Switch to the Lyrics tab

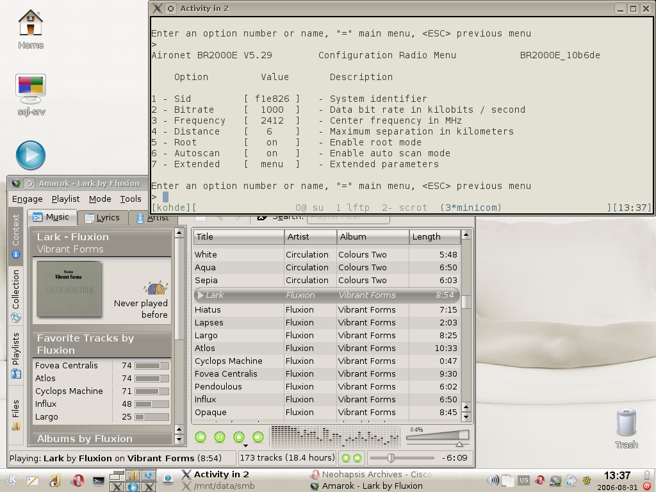pos(102,218)
